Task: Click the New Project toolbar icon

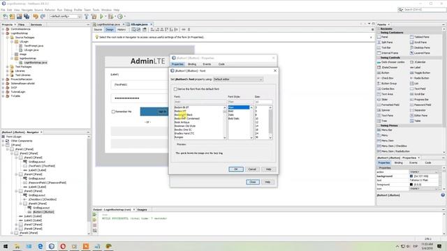Action: point(12,17)
